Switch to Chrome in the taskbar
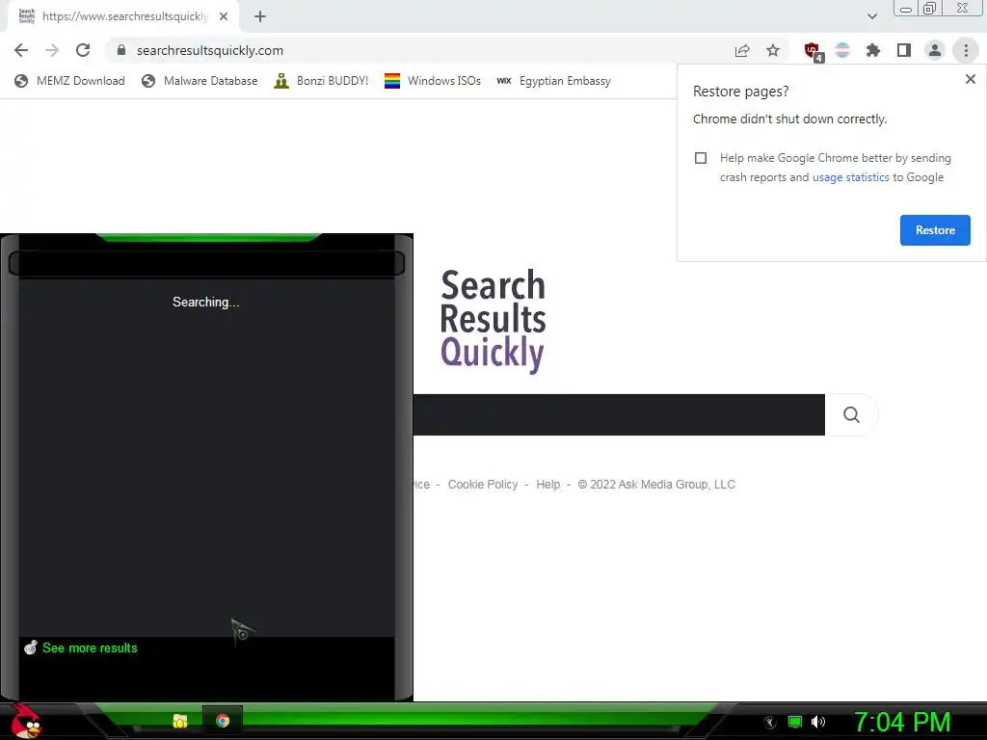 (223, 721)
